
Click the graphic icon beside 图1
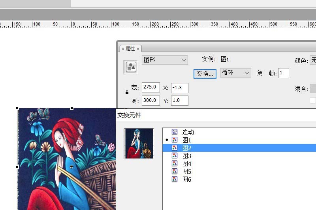[175, 140]
